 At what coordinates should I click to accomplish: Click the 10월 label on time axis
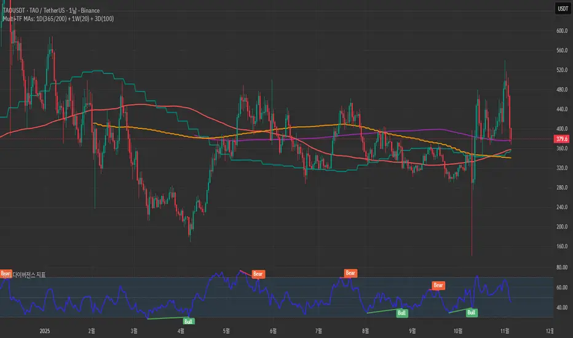pos(458,331)
